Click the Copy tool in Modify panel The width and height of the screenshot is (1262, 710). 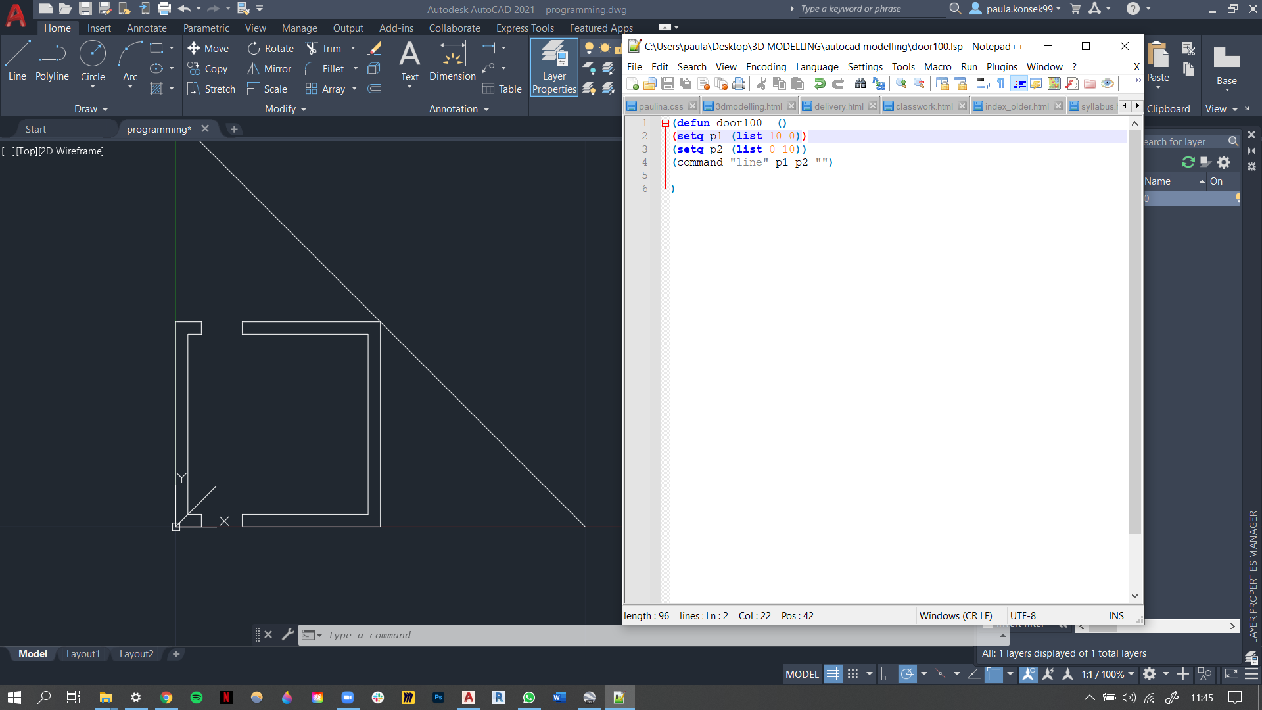[208, 69]
